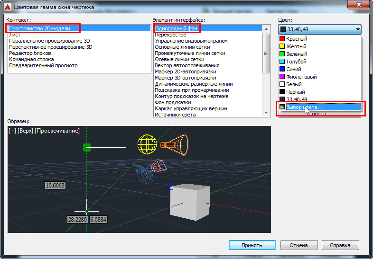The image size is (373, 259).
Task: Click the interface element list scroll-up arrow
Action: 266,29
